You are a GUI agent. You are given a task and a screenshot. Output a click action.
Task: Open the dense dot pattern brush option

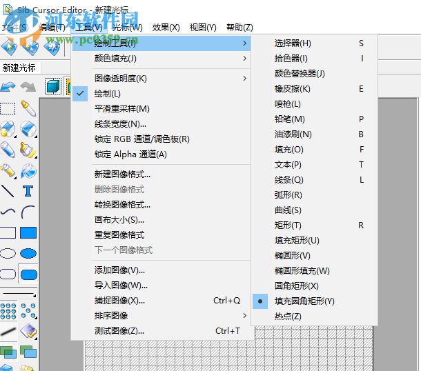pyautogui.click(x=8, y=311)
